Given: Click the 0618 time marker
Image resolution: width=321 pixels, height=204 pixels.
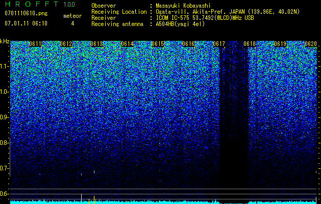Looking at the screenshot, I should coord(250,44).
